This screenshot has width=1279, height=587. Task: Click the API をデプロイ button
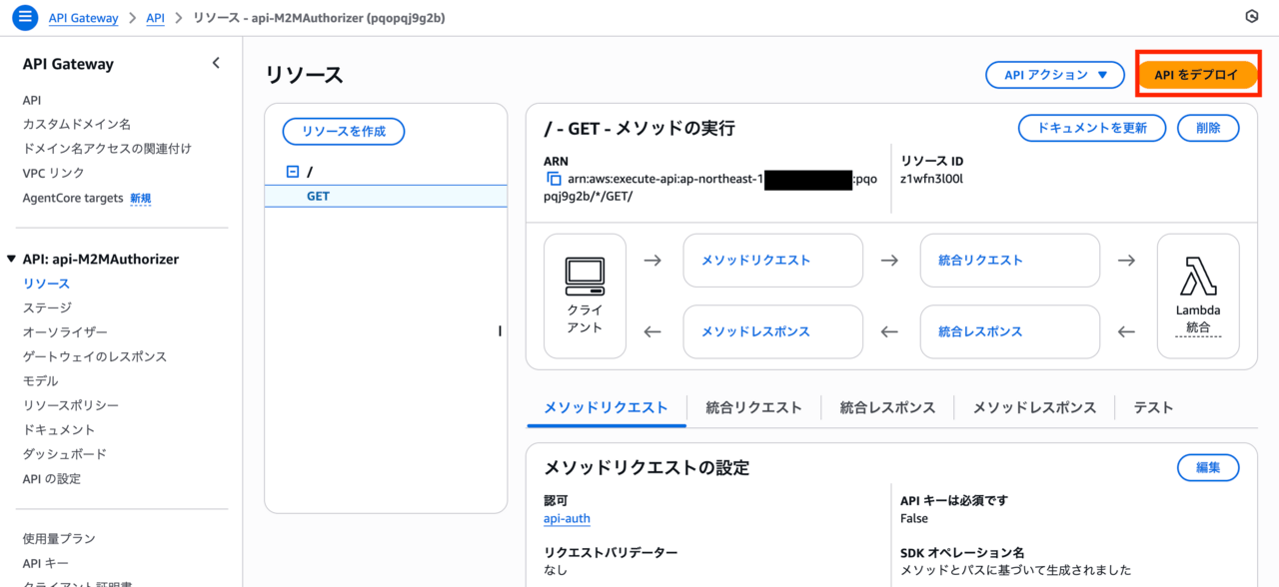point(1196,75)
